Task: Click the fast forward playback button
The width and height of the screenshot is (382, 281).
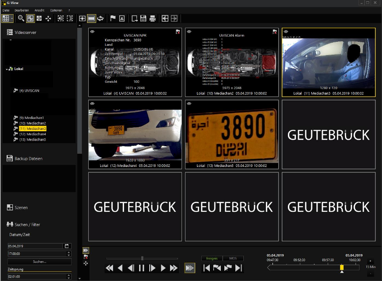Action: pyautogui.click(x=174, y=268)
